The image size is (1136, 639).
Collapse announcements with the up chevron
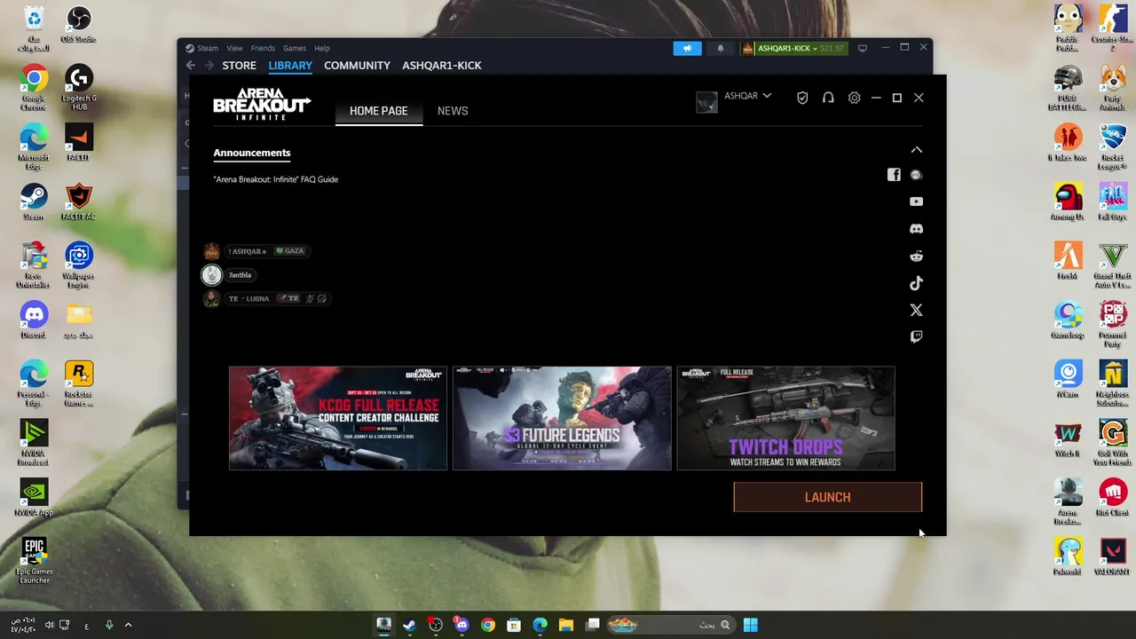917,150
